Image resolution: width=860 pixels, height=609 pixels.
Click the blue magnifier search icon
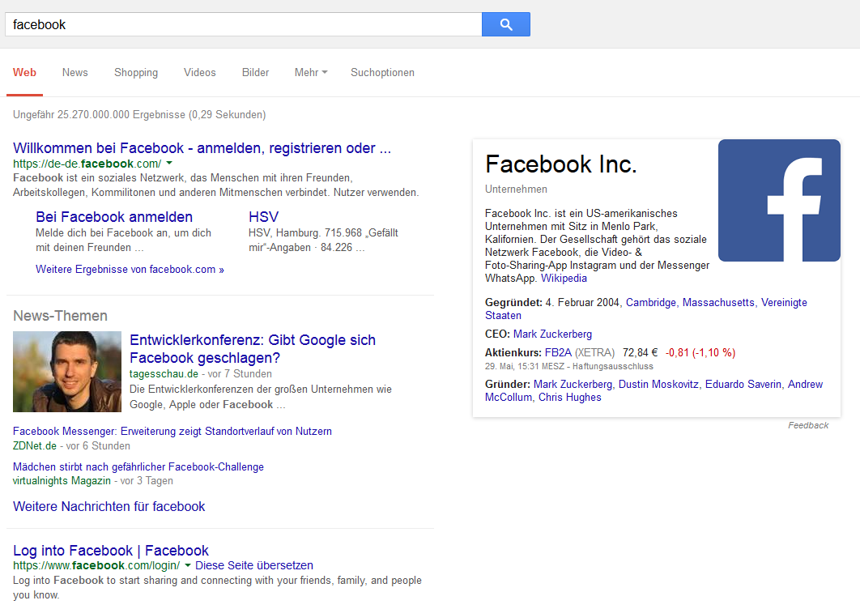(505, 24)
